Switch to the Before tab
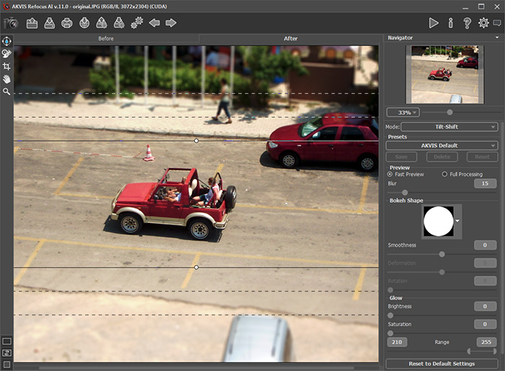The width and height of the screenshot is (505, 371). (x=106, y=38)
